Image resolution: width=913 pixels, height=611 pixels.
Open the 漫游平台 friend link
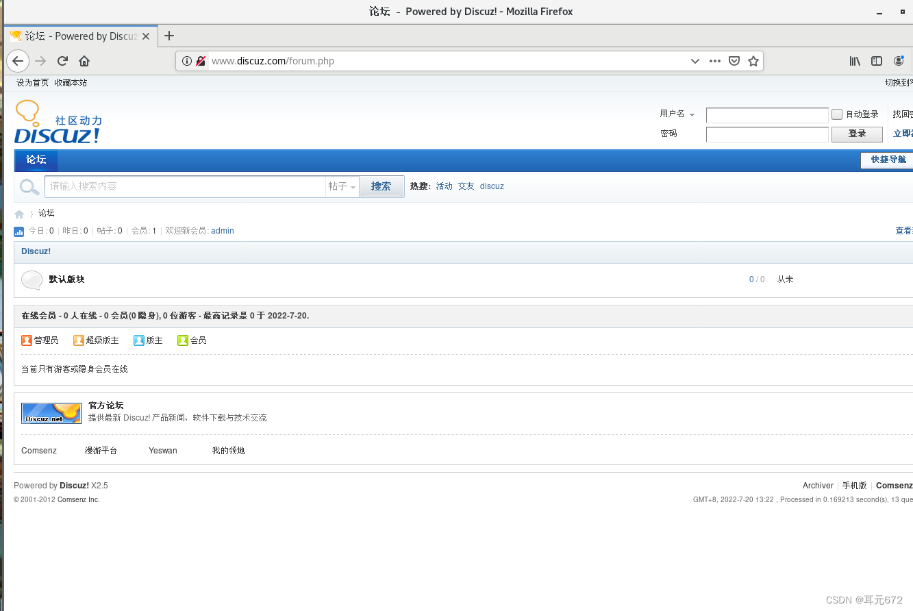[101, 451]
